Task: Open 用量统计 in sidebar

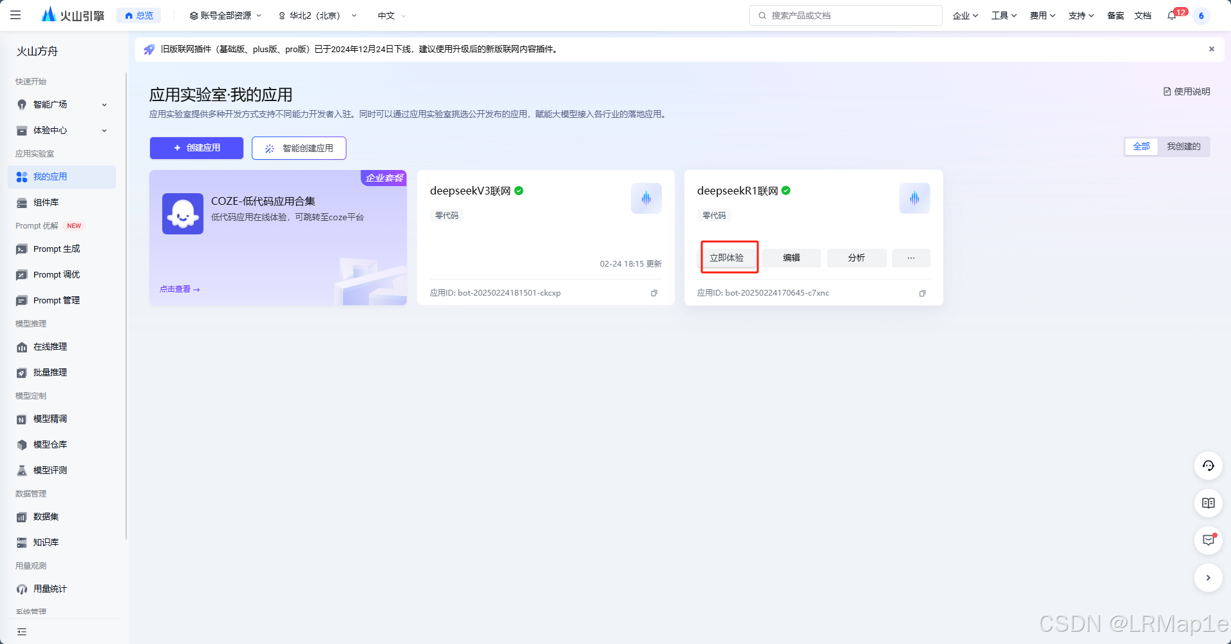Action: click(62, 589)
